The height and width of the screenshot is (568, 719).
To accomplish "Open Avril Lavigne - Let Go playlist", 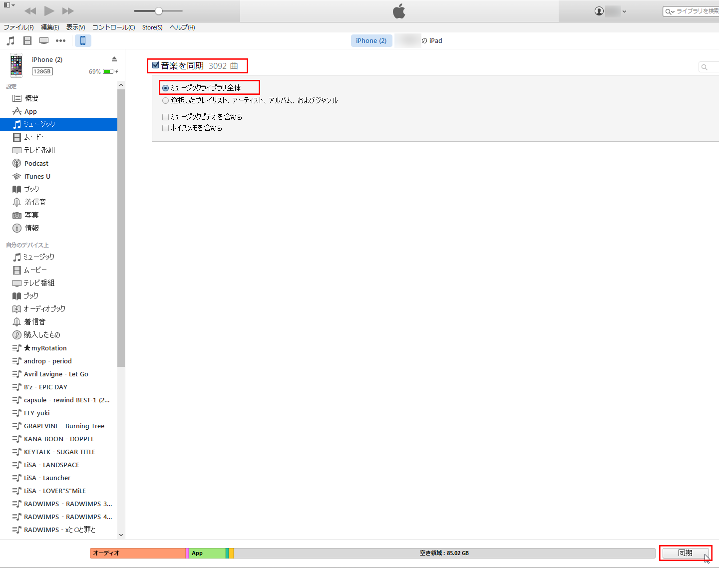I will point(58,374).
